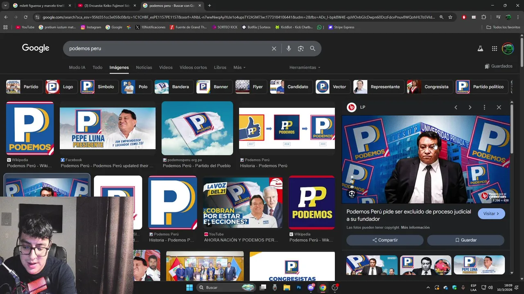Open the Todos los favoritos folder
The image size is (524, 294).
click(503, 27)
